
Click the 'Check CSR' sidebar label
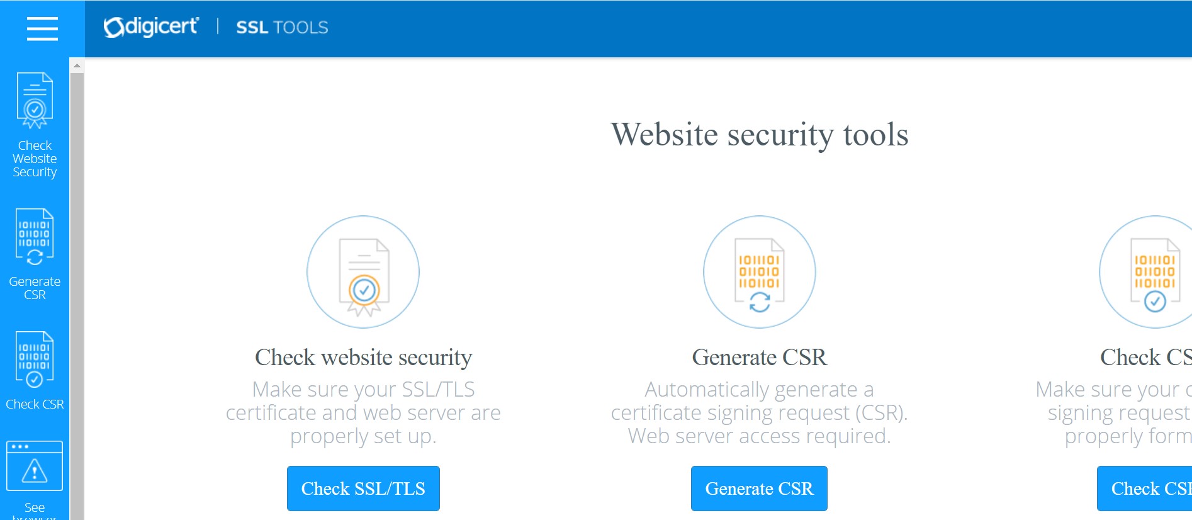coord(35,404)
